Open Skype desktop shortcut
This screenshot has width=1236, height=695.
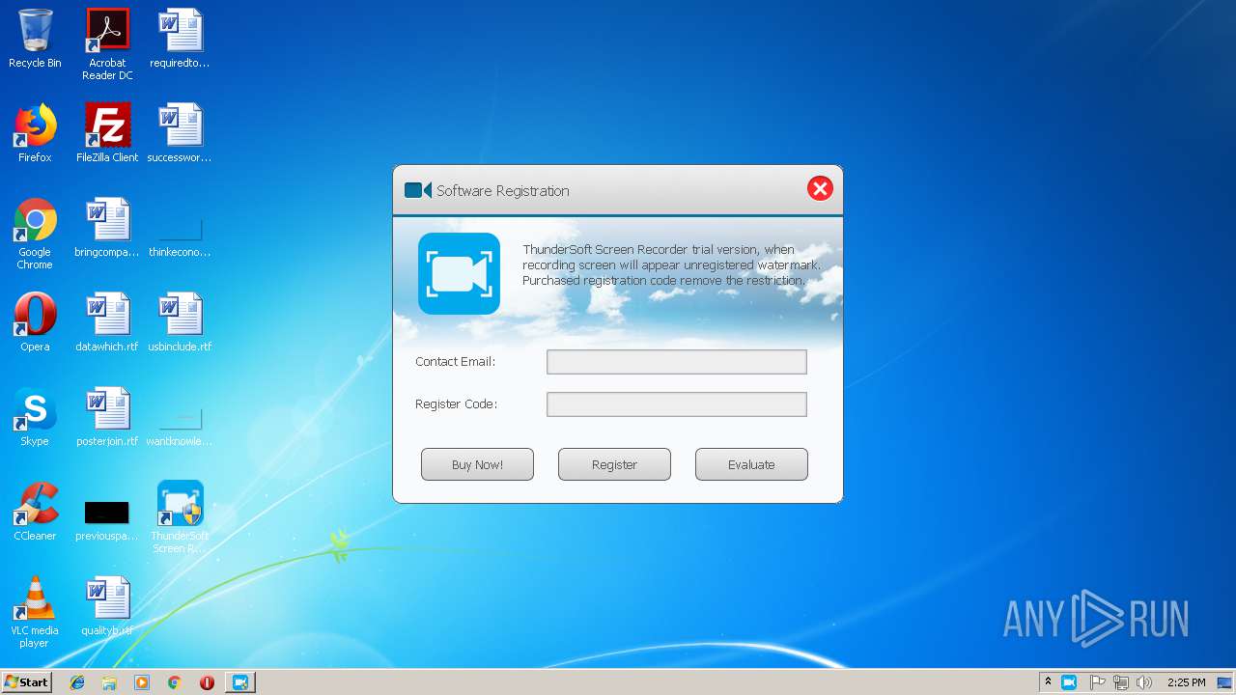click(x=35, y=417)
